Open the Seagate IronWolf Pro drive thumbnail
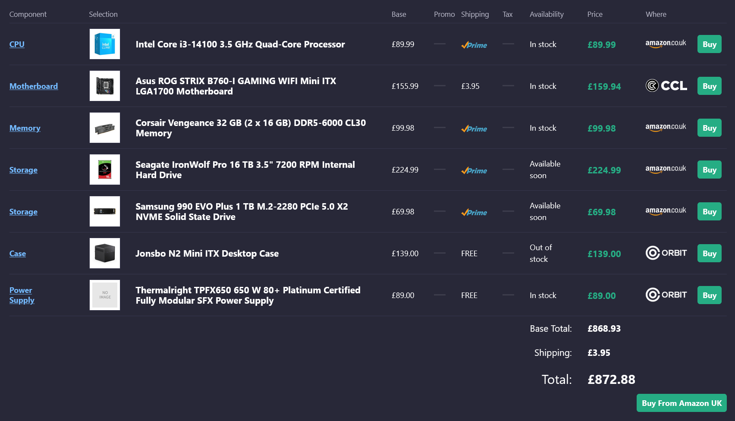Viewport: 735px width, 421px height. [105, 170]
